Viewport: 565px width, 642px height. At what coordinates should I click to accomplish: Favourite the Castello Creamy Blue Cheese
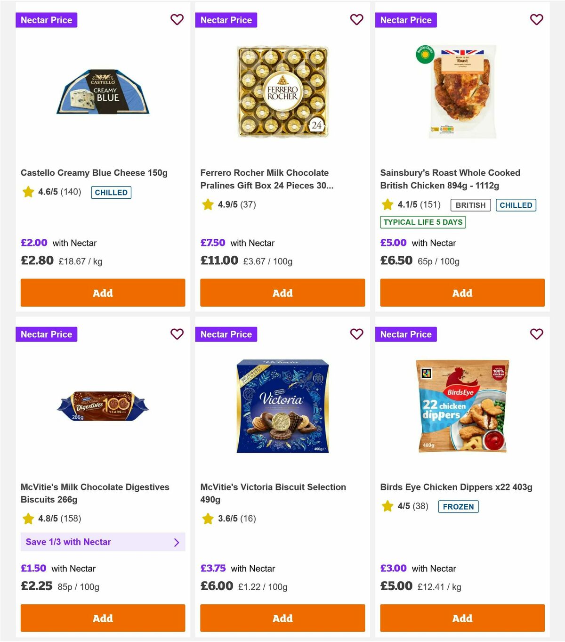tap(177, 20)
